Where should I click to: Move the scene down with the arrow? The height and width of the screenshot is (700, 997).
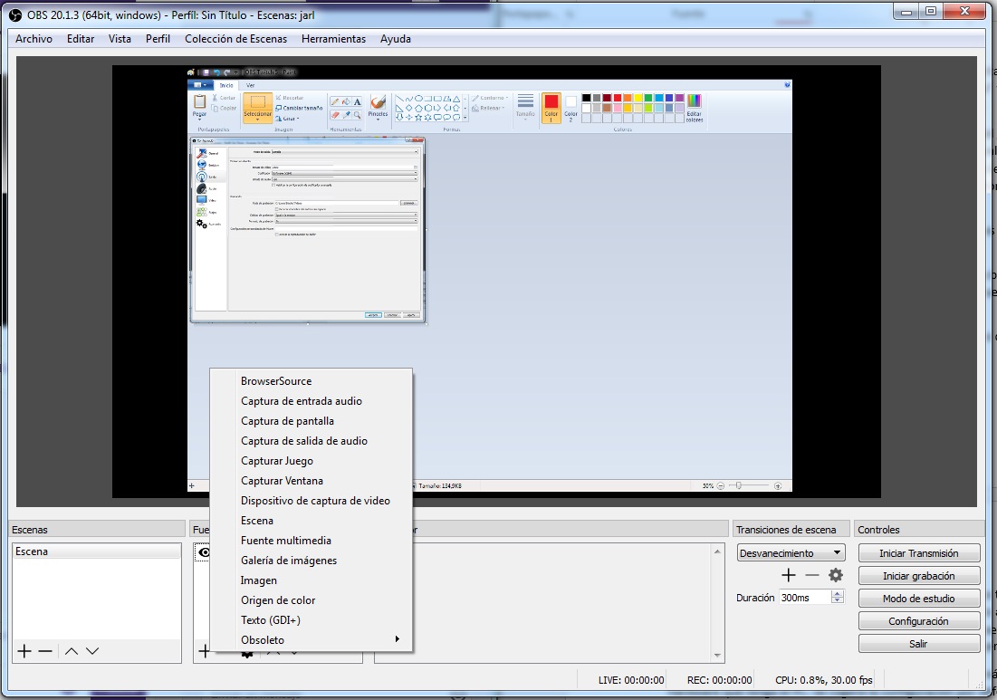point(92,651)
